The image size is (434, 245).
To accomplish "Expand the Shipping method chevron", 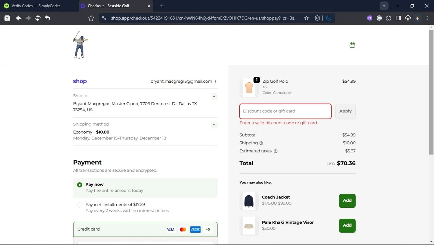I will pyautogui.click(x=214, y=125).
